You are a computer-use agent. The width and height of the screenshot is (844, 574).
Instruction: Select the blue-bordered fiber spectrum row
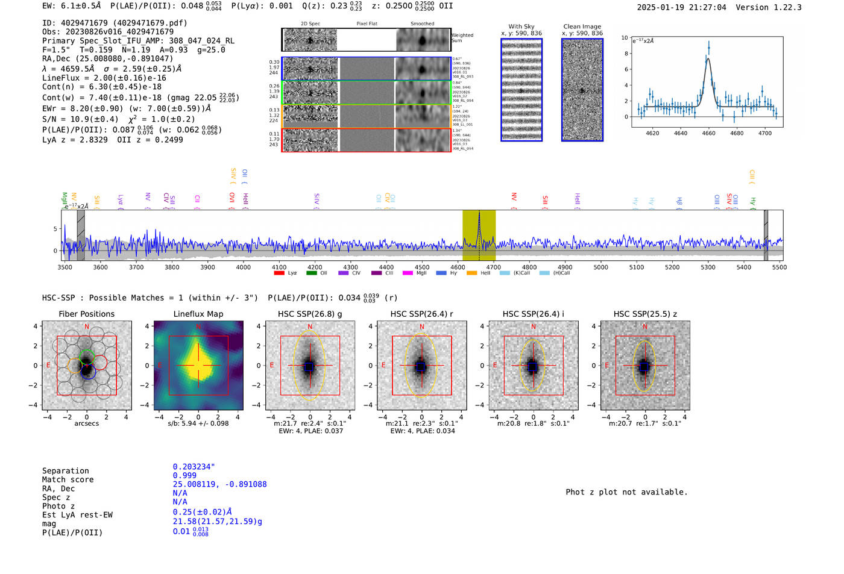tap(366, 69)
